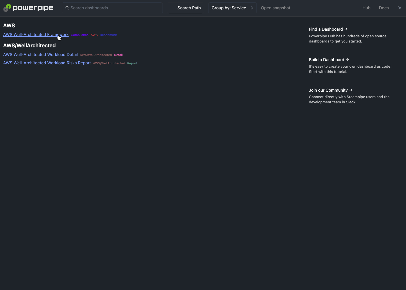Open the snapshot picker field
The image size is (406, 290).
277,8
